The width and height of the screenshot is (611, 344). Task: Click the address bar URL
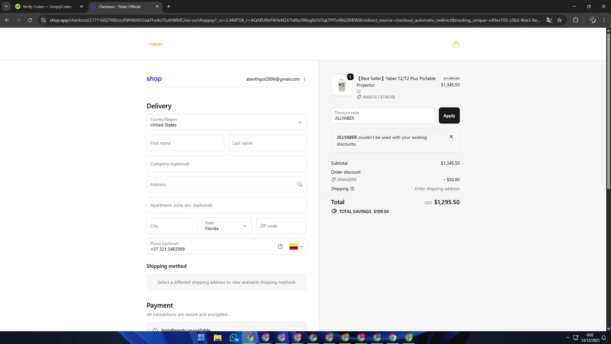point(295,20)
